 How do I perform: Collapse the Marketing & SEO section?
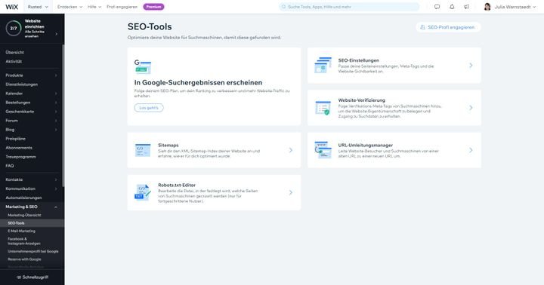coord(56,207)
